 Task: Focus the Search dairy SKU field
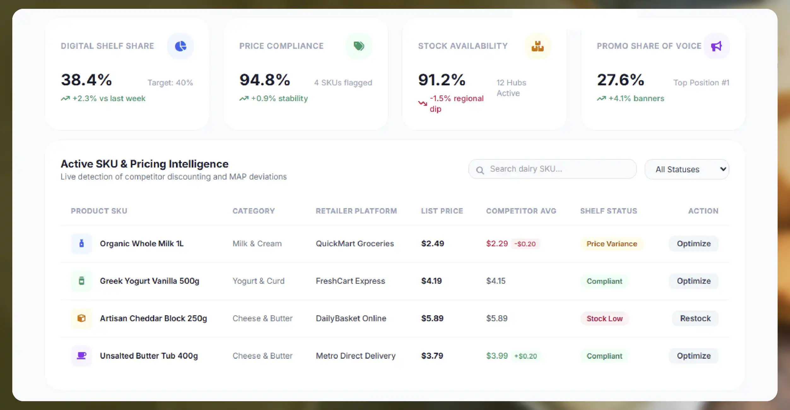tap(553, 169)
